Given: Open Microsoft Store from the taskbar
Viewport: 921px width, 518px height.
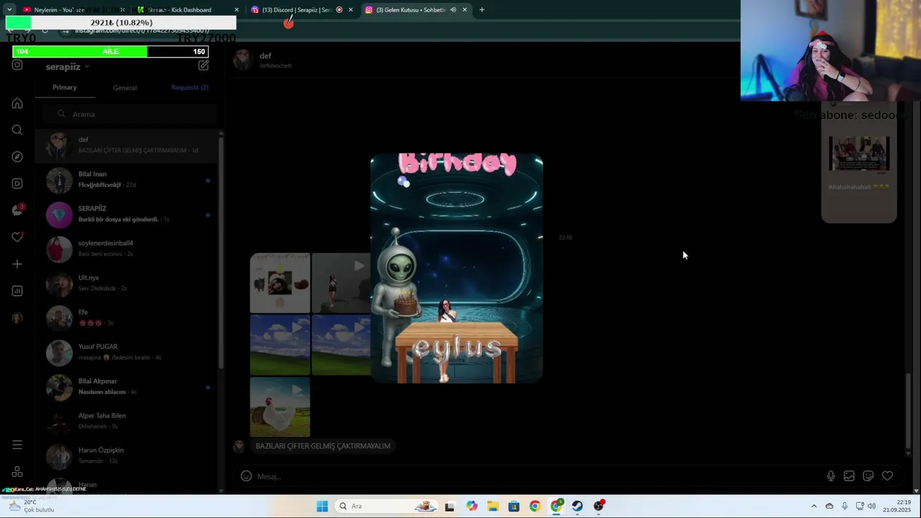Looking at the screenshot, I should click(x=514, y=506).
